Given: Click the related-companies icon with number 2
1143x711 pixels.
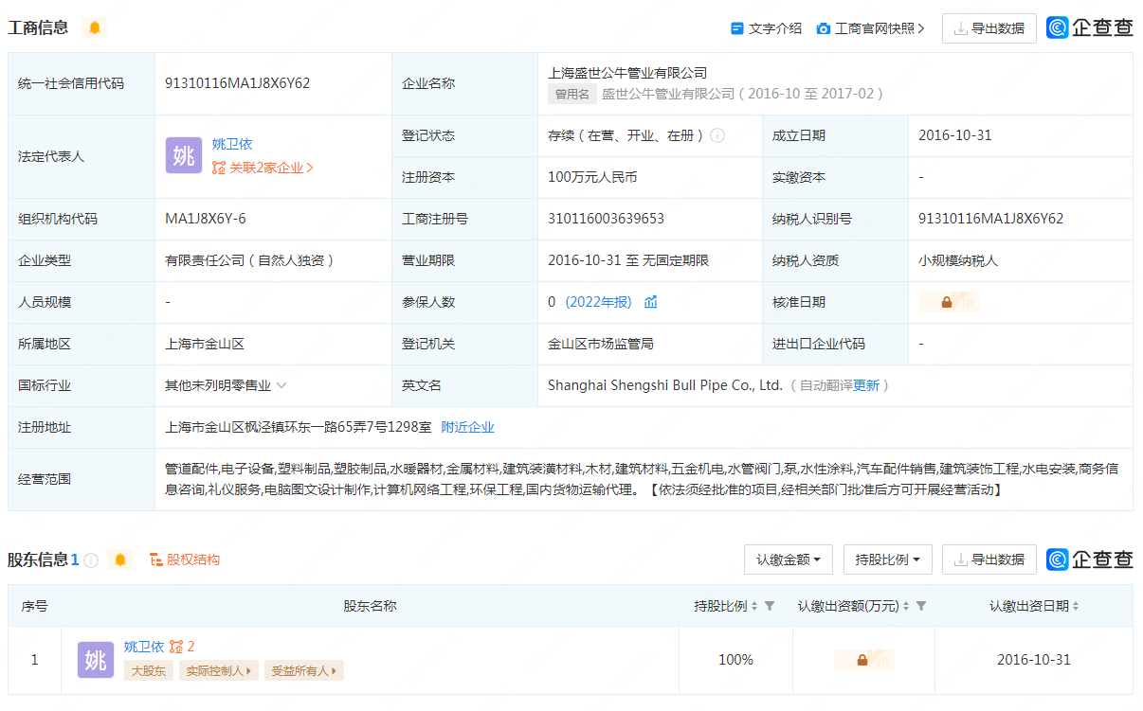Looking at the screenshot, I should (x=182, y=647).
